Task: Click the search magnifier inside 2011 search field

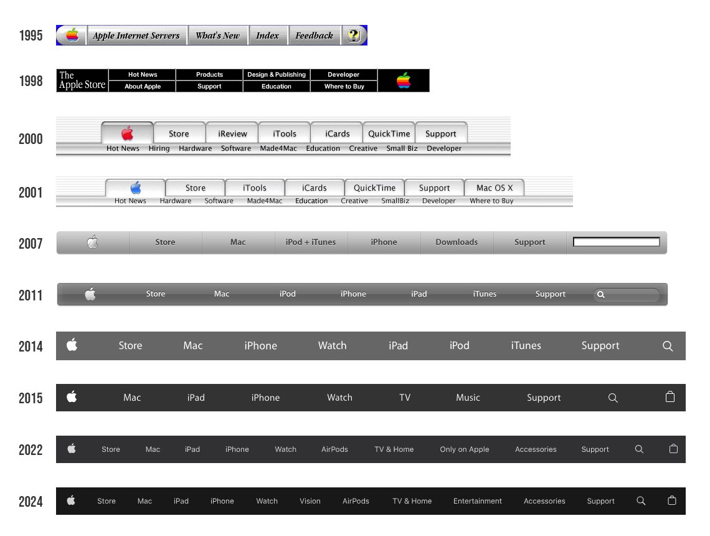Action: [x=601, y=295]
